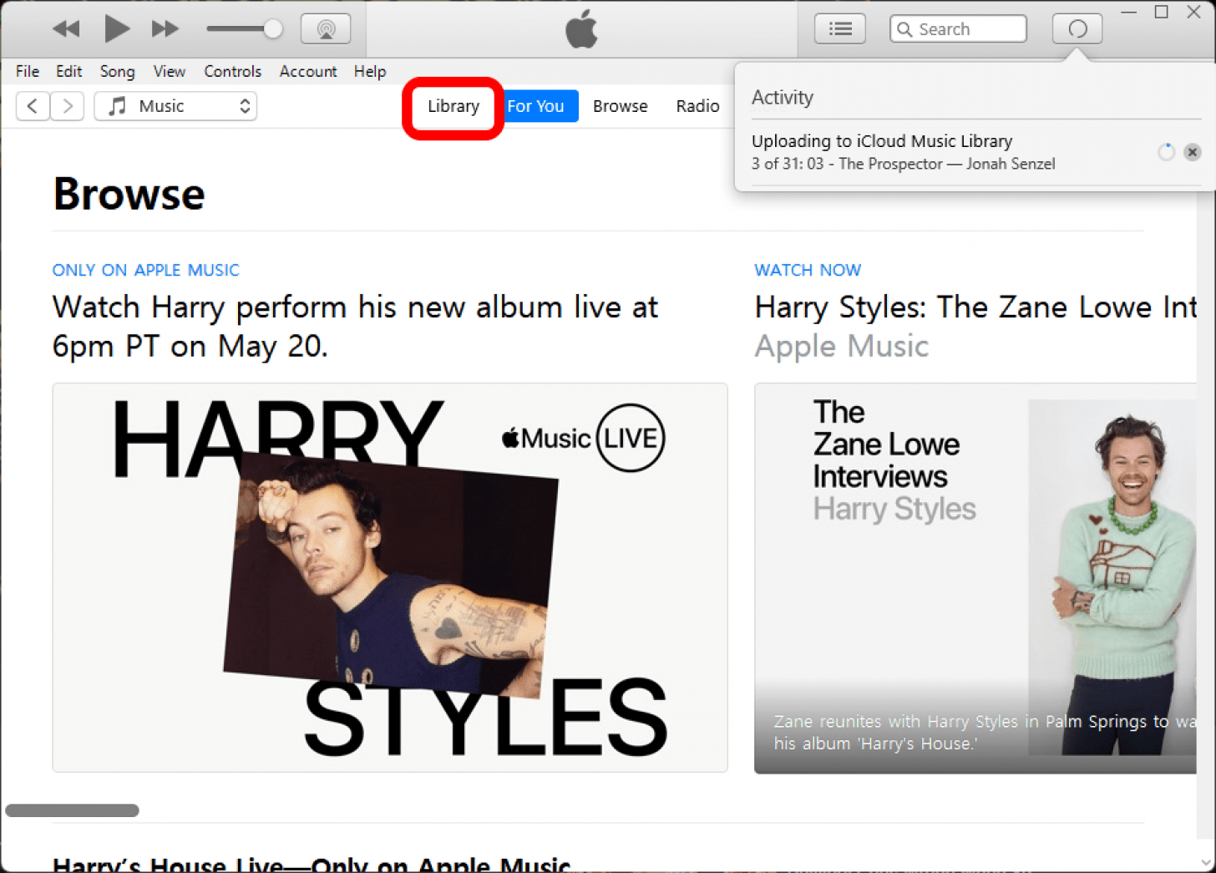Image resolution: width=1216 pixels, height=873 pixels.
Task: Switch to the Library tab
Action: 453,106
